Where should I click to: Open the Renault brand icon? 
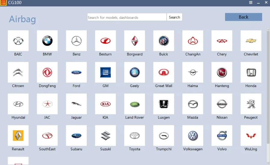18,136
